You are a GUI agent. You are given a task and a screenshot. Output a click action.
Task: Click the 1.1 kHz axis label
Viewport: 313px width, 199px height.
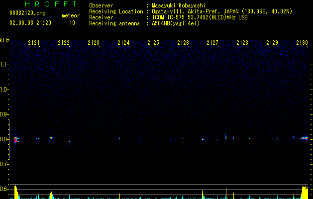point(4,65)
